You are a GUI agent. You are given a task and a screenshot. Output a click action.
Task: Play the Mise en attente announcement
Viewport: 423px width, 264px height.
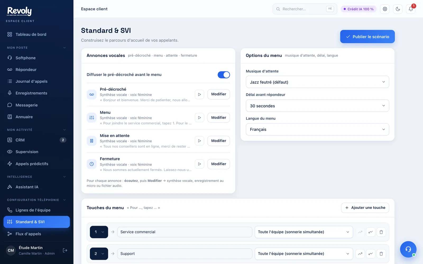199,141
